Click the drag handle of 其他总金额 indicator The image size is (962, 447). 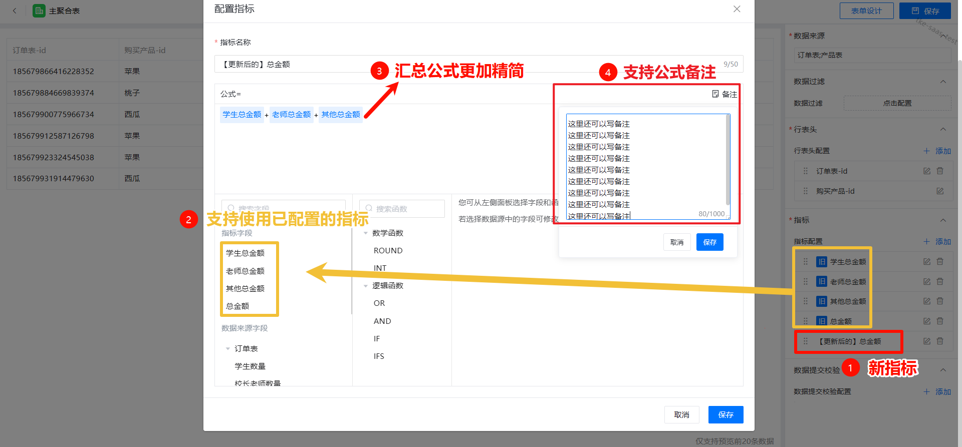pos(806,301)
